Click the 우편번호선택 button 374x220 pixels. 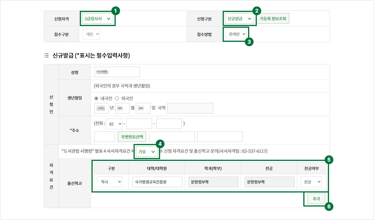coord(132,137)
